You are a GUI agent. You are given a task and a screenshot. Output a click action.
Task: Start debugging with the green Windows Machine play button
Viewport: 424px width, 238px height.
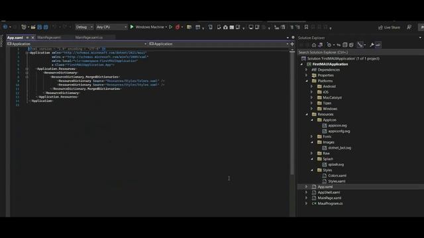[132, 27]
